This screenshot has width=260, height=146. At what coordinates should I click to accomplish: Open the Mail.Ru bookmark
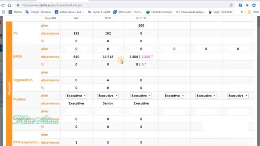15,12
